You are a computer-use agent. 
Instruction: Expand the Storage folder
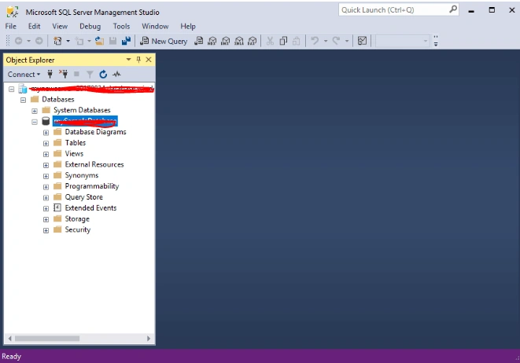coord(46,219)
